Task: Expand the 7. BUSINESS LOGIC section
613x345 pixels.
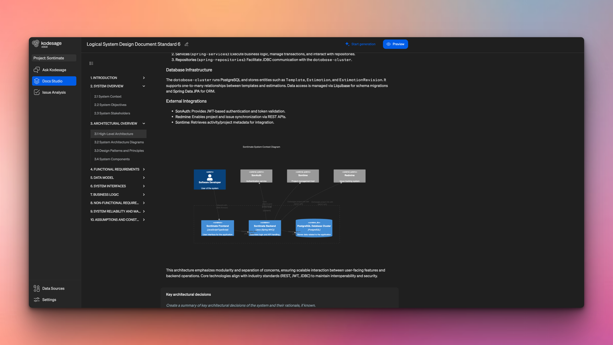Action: [x=143, y=194]
